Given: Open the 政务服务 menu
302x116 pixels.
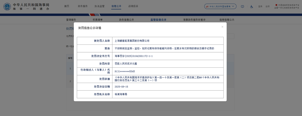Looking at the screenshot, I should [82, 6].
